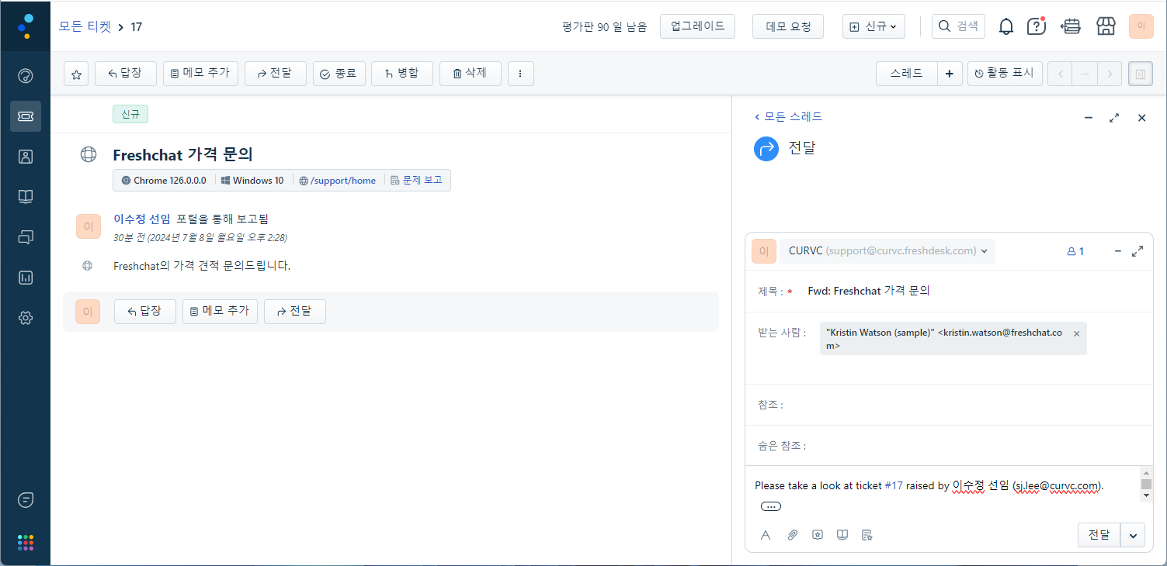Open the three-dot more actions menu
The image size is (1167, 566).
tap(520, 74)
